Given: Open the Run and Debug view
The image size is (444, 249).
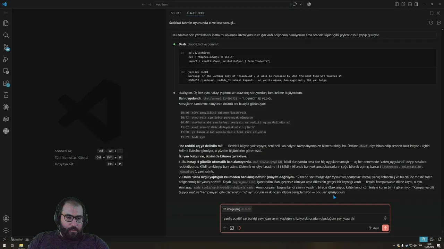Looking at the screenshot, I should (6, 59).
